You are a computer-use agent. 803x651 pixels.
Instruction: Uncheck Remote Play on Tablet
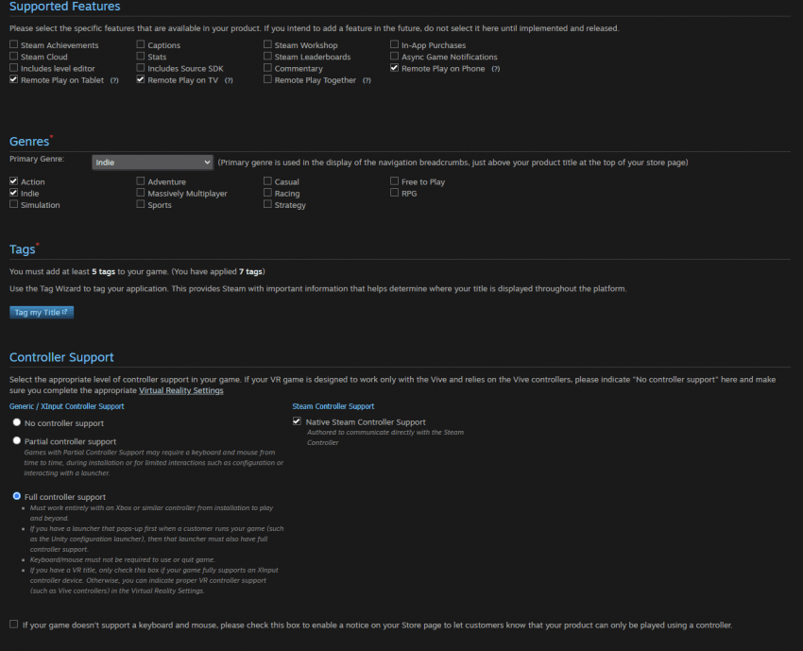[14, 79]
